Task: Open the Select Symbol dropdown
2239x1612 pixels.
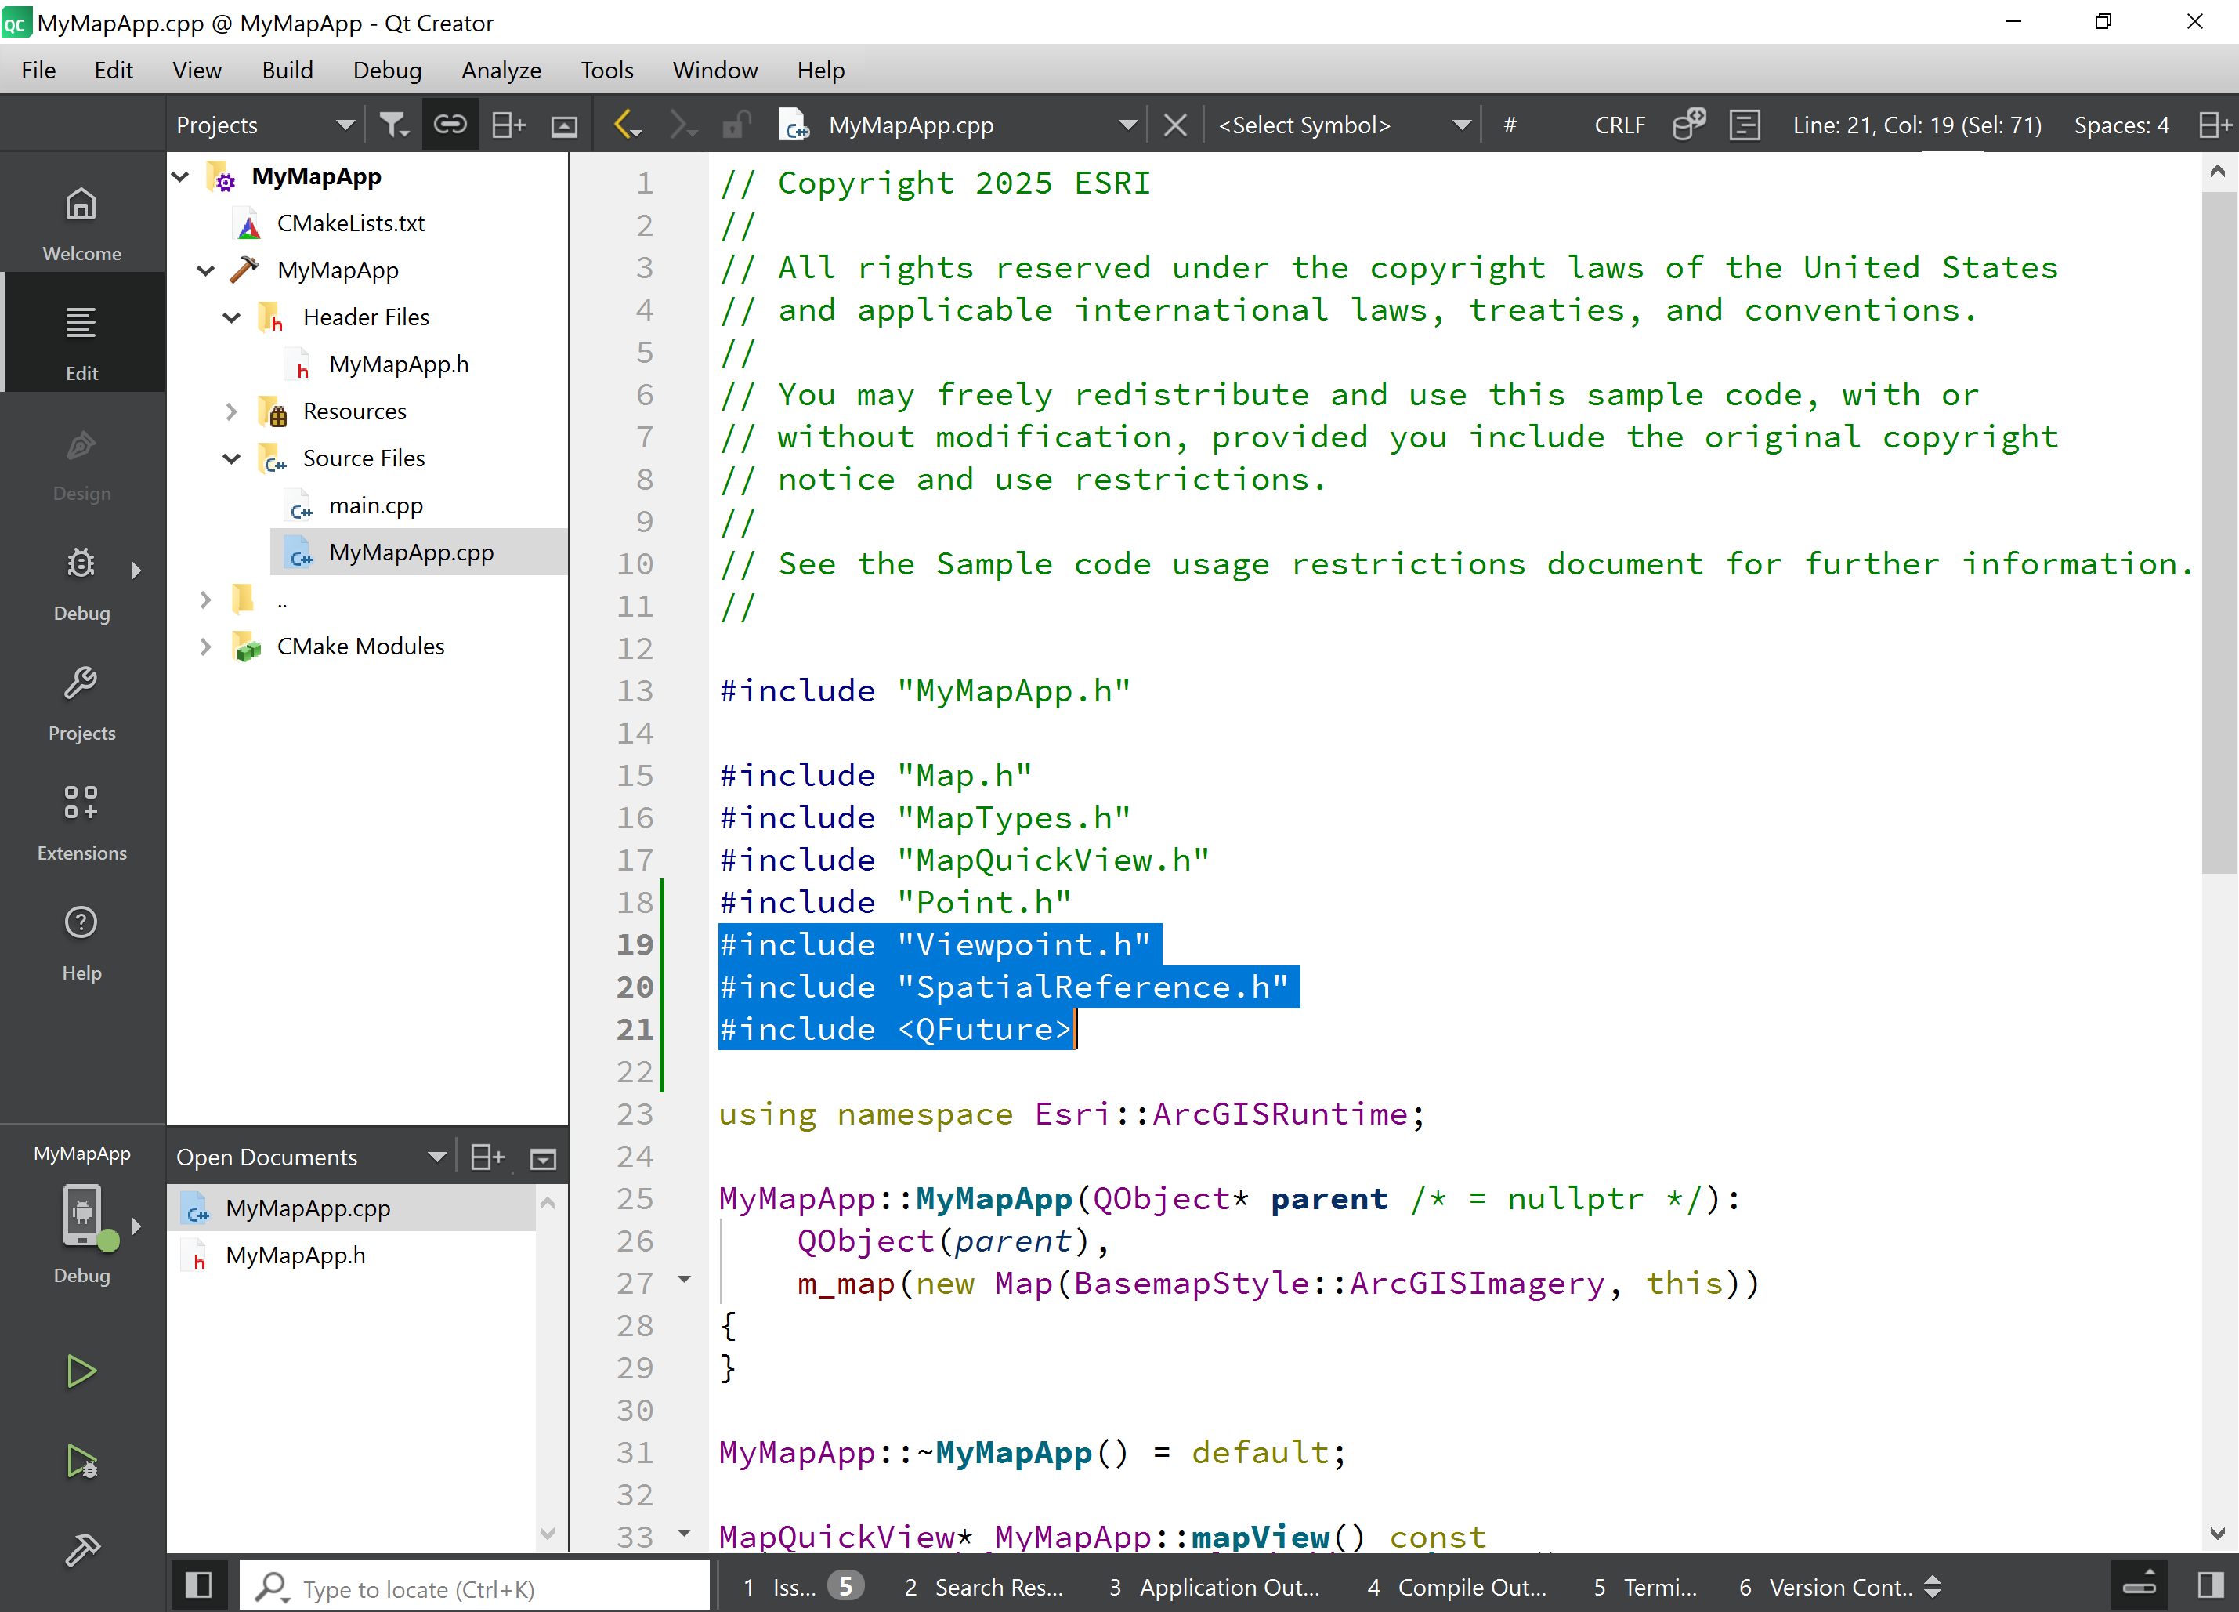Action: (1343, 125)
